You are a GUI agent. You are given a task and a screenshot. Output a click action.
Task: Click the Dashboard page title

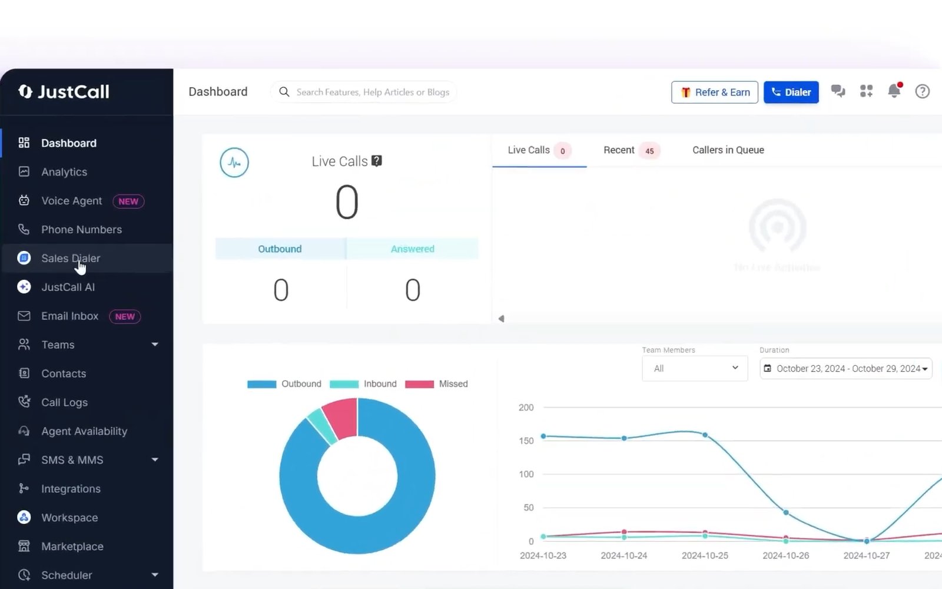tap(218, 92)
